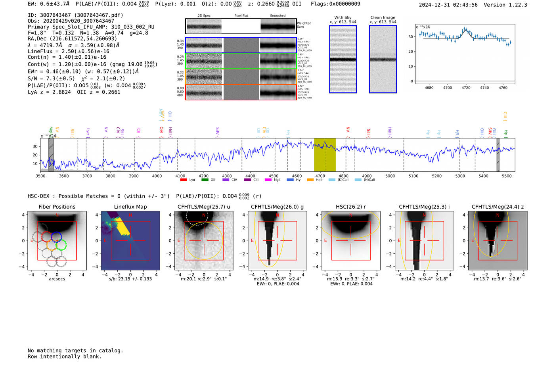
Task: Select the (K)CaII legend swatch
Action: tap(332, 180)
